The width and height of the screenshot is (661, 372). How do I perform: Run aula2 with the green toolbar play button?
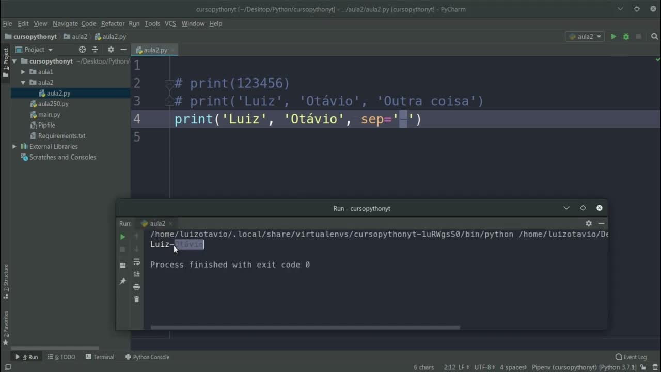tap(613, 37)
